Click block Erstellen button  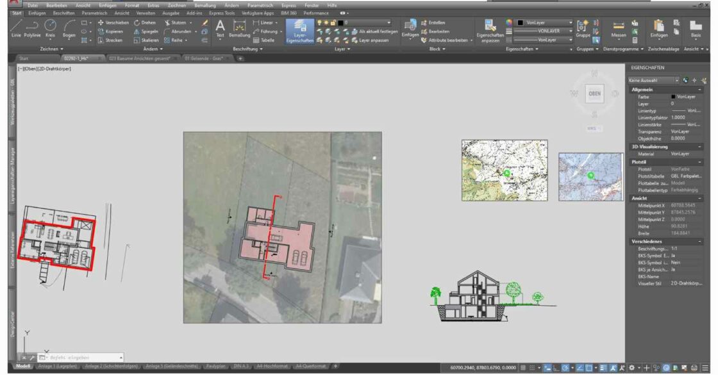[x=433, y=22]
